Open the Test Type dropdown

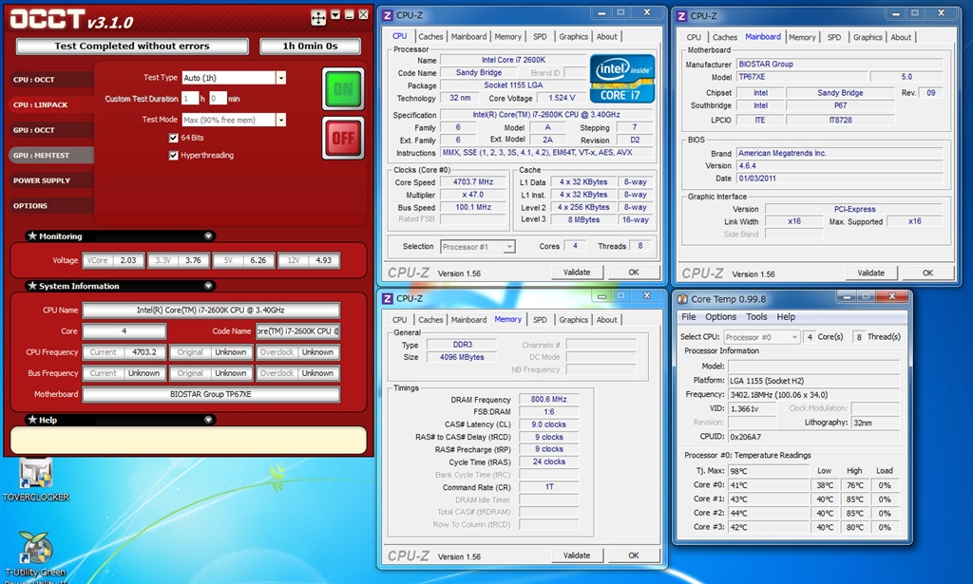click(x=280, y=78)
